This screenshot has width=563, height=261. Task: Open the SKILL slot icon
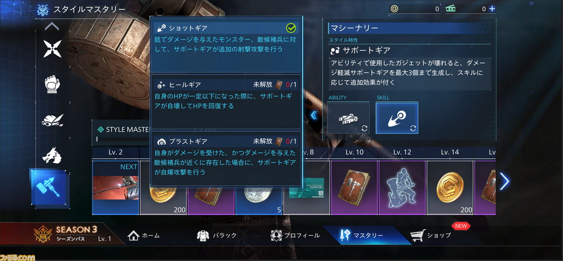coord(397,118)
